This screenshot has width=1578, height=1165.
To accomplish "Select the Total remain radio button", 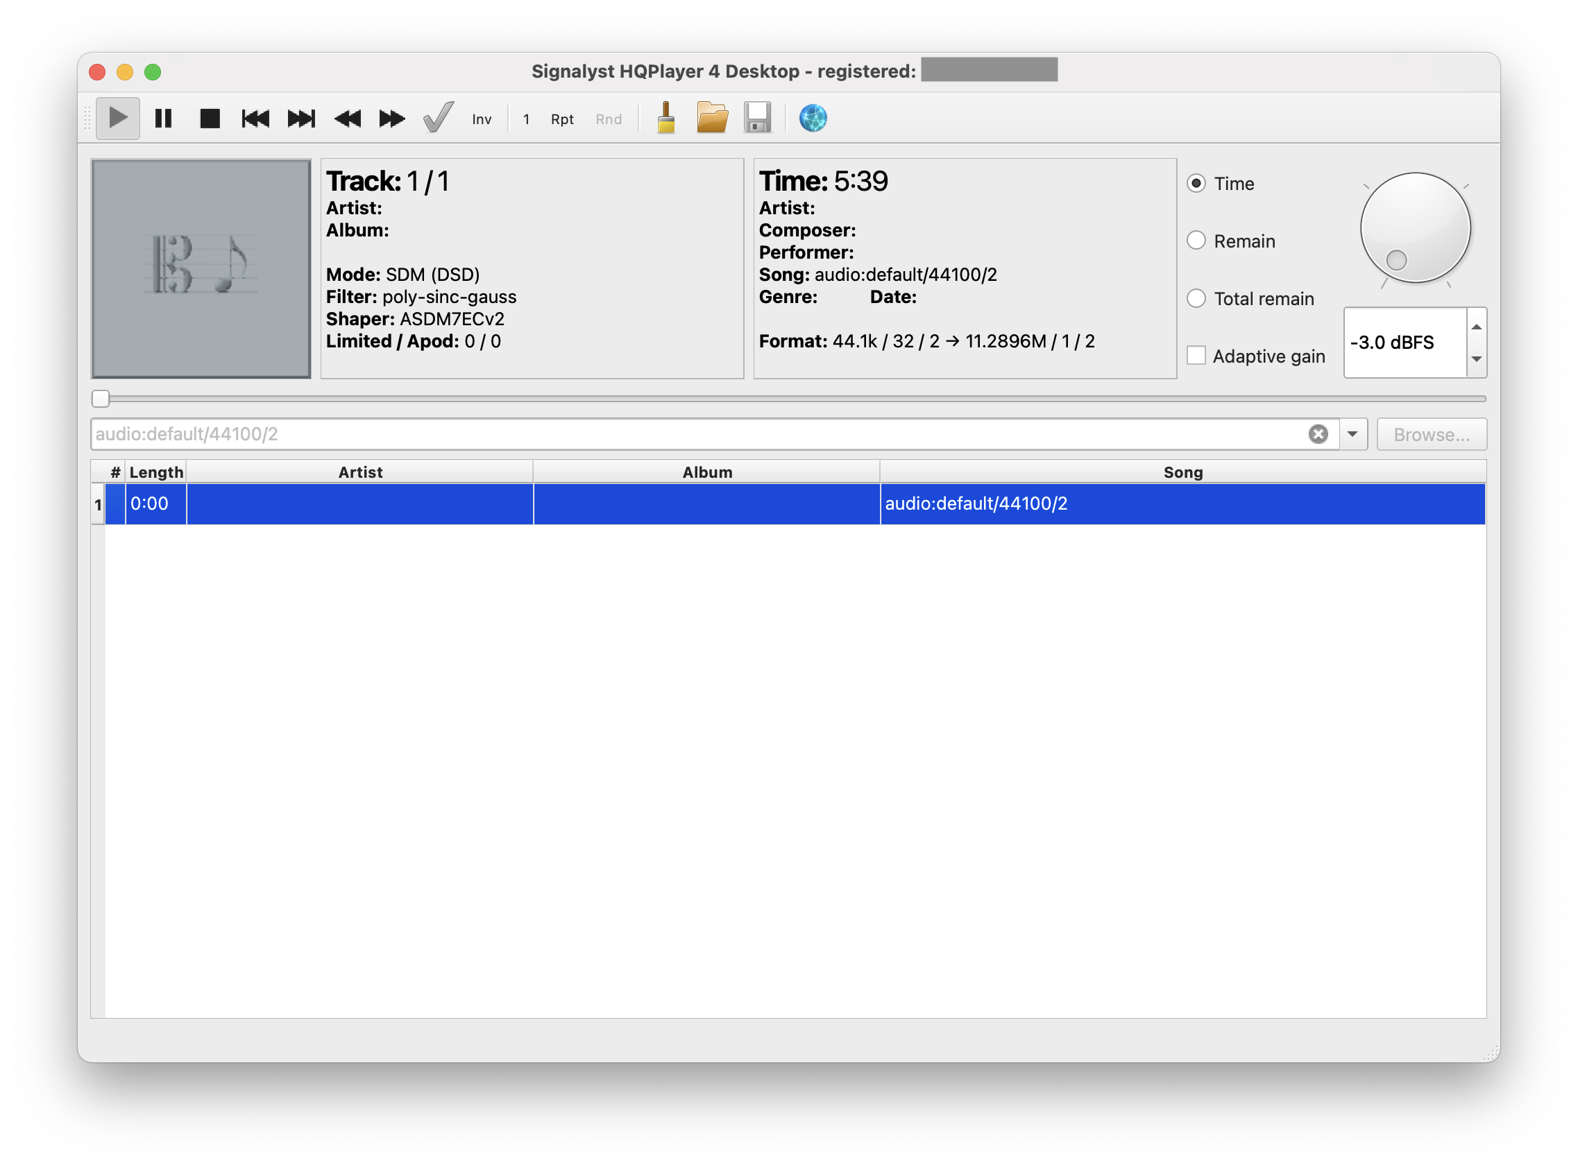I will 1197,298.
